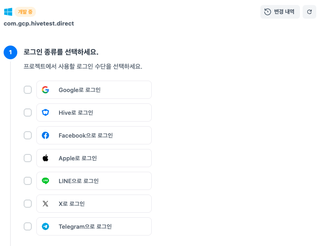
Task: Enable the Google로 로그인 checkbox
Action: [28, 90]
